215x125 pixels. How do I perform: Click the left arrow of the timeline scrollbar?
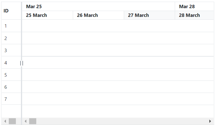click(x=25, y=121)
